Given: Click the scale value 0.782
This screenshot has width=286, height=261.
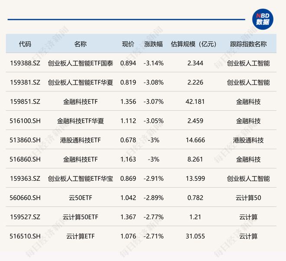Looking at the screenshot, I should [x=195, y=198].
